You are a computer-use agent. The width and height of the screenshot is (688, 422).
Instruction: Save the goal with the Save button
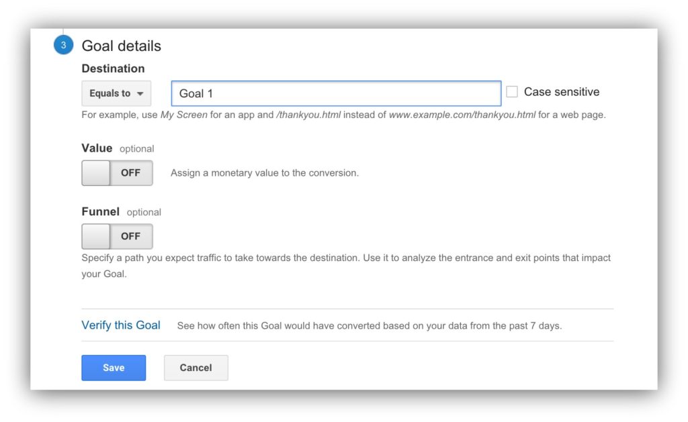click(x=114, y=368)
